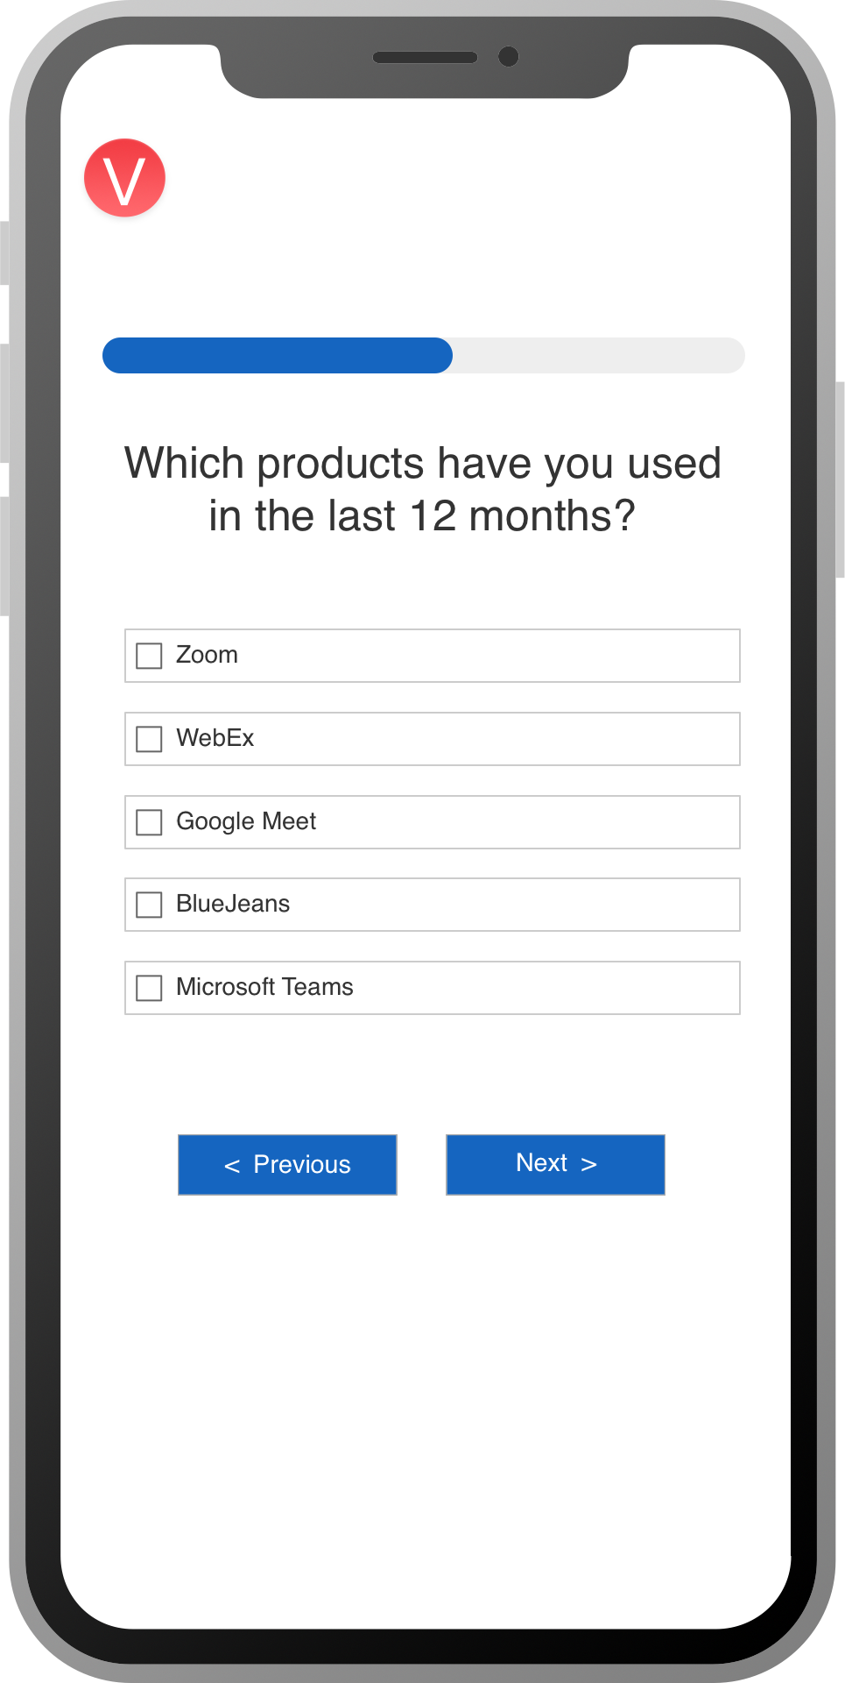
Task: Click the Google Meet label text
Action: (x=246, y=821)
